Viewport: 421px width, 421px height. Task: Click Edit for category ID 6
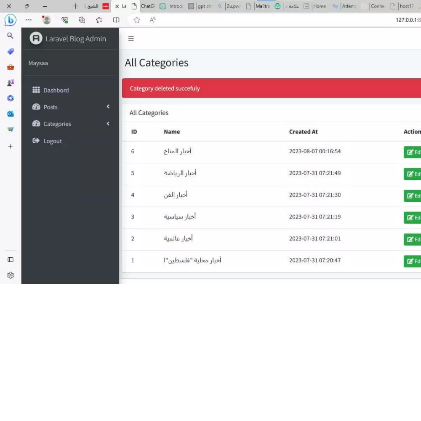click(x=414, y=152)
